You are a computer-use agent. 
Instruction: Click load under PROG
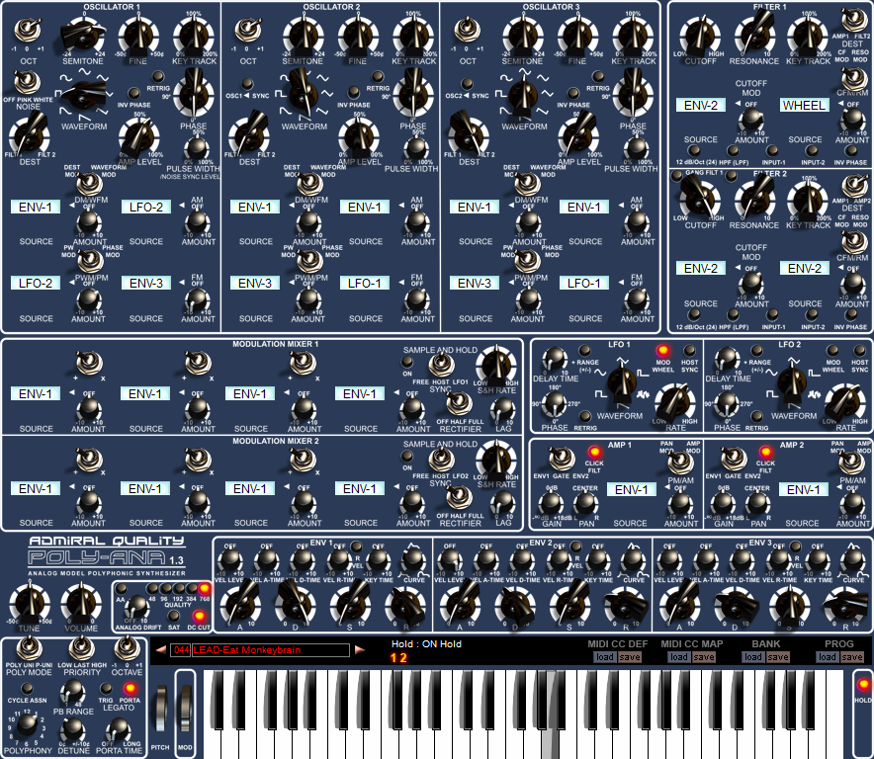point(828,657)
